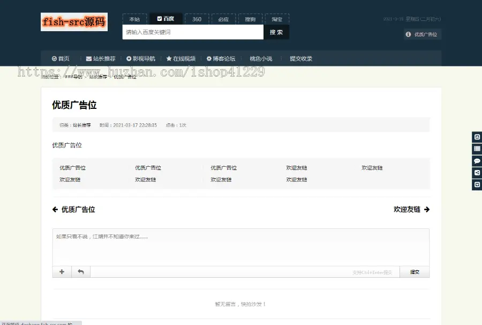
Task: Open 提交收录 navigation item
Action: [x=301, y=58]
